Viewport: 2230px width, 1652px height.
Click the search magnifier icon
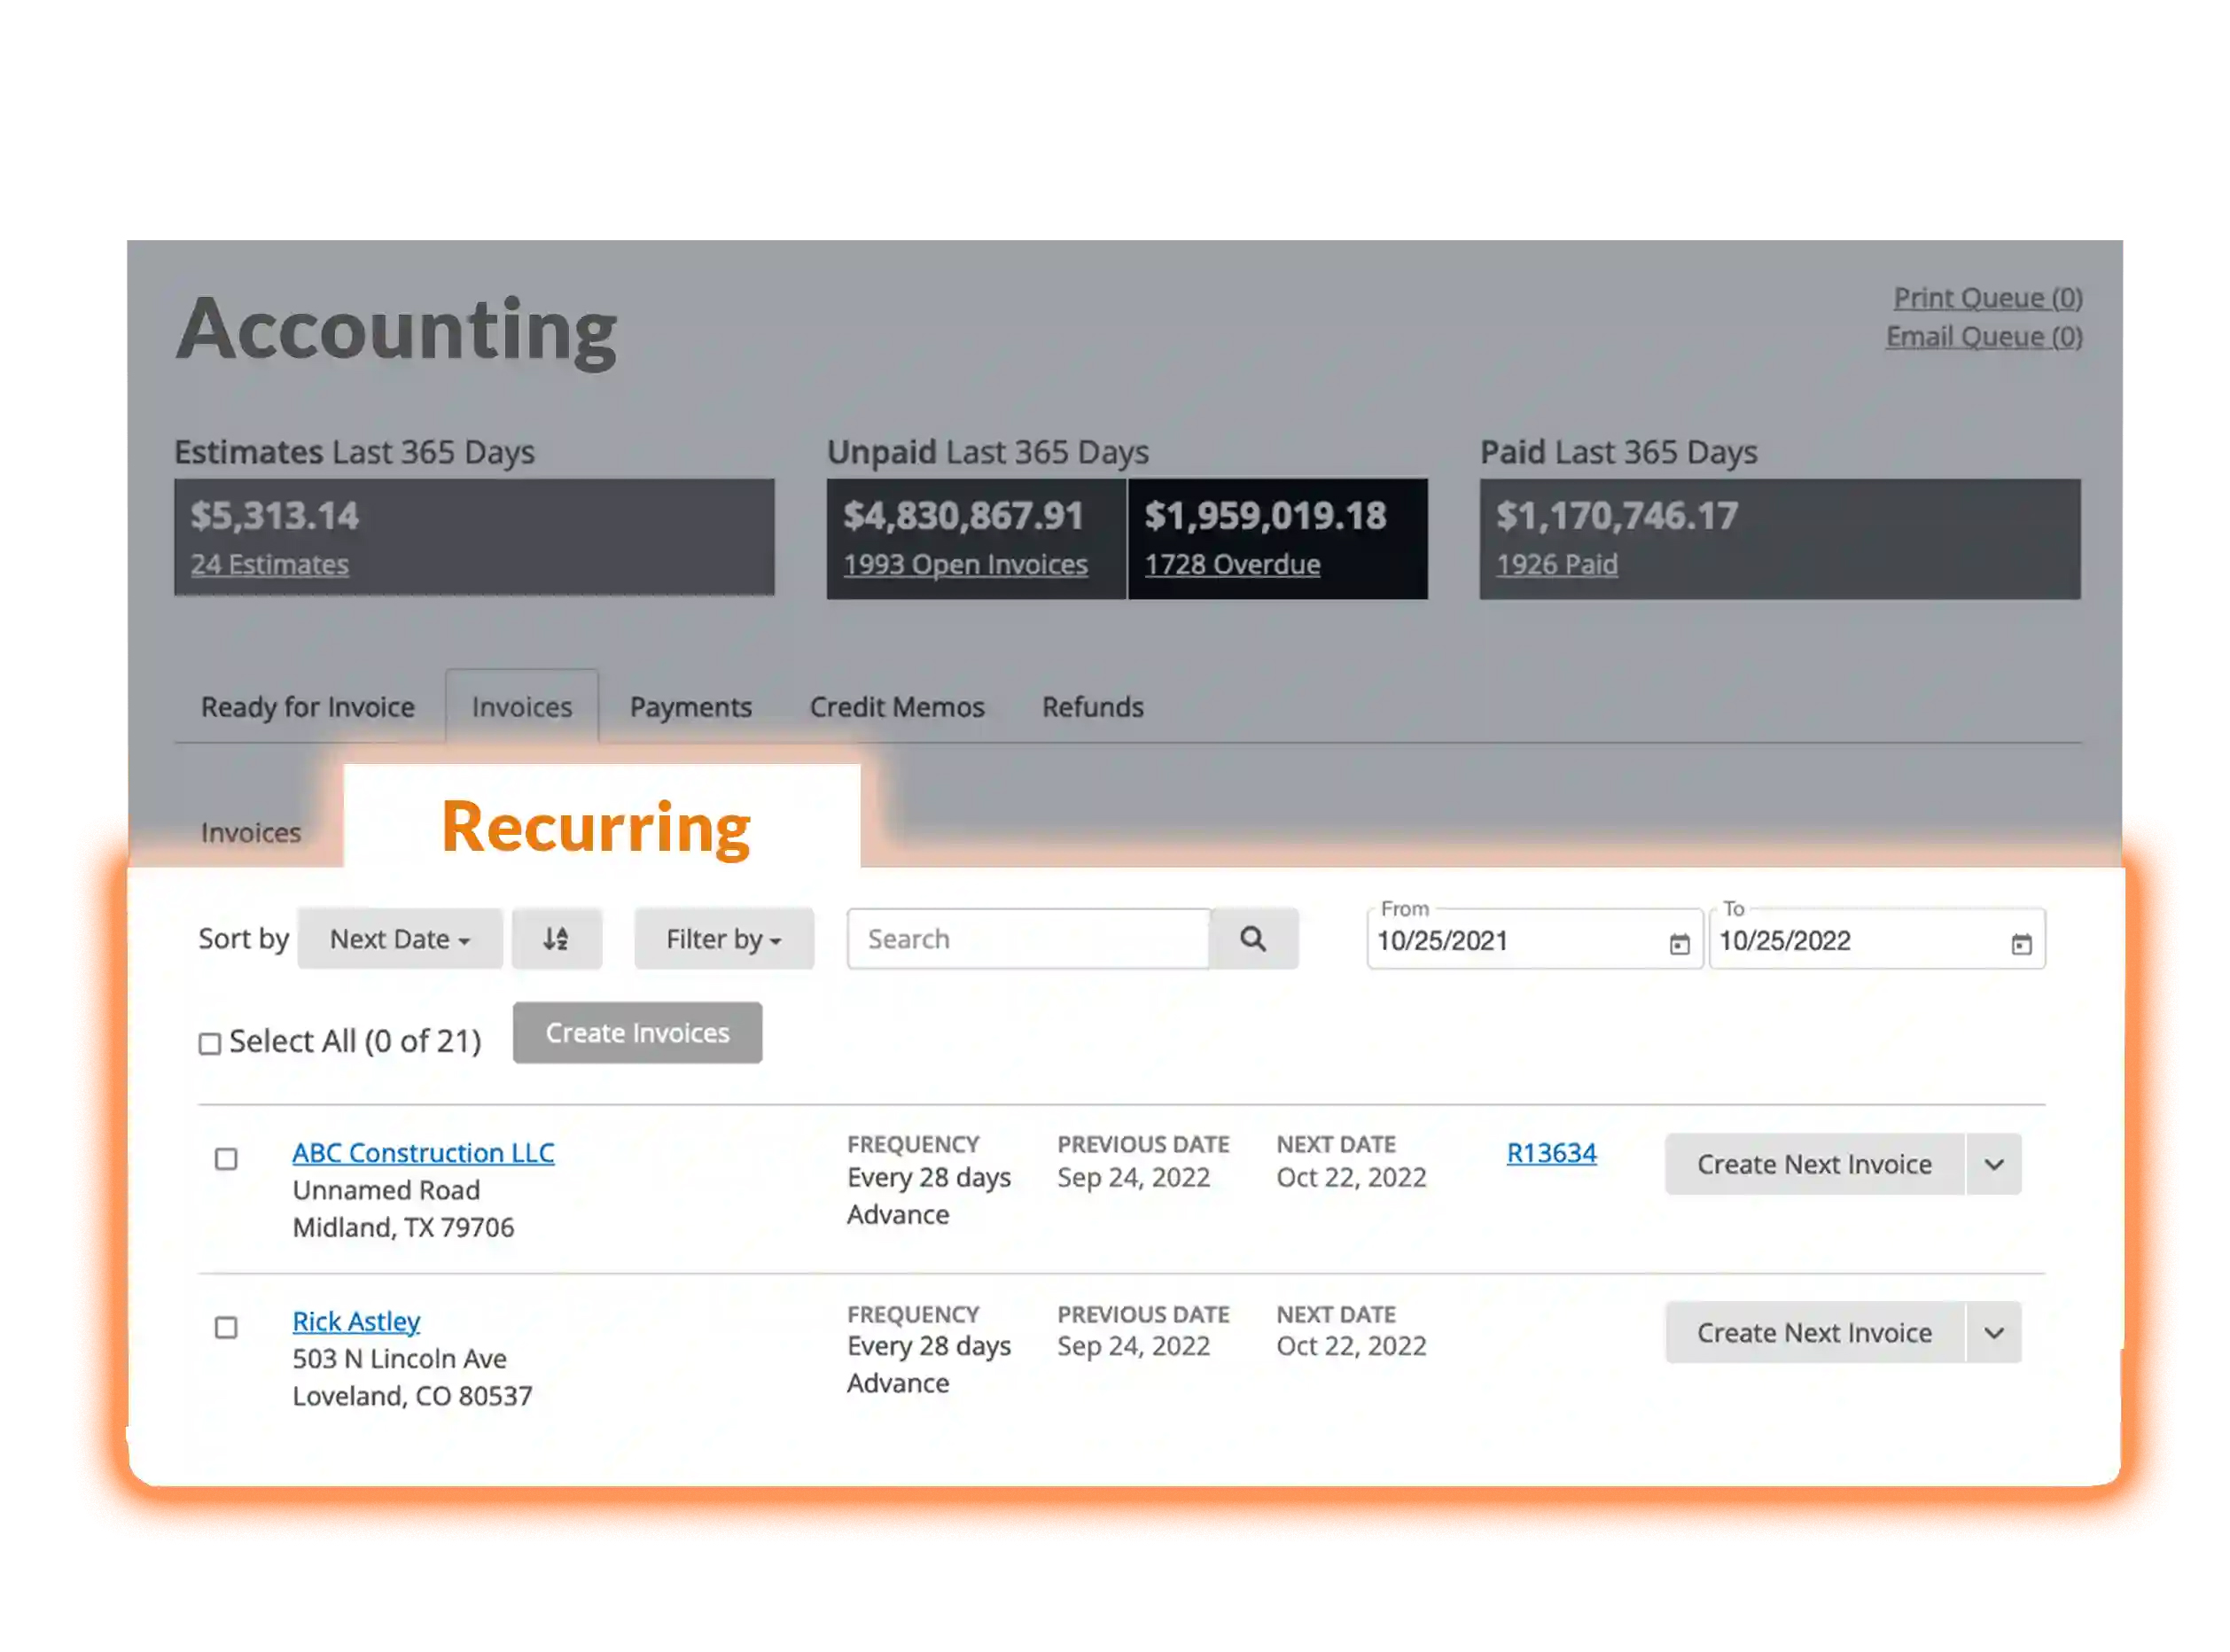tap(1254, 938)
